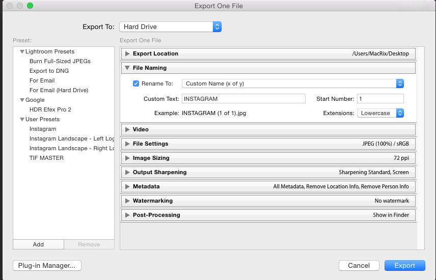Select For Email (Hard Drive) preset
The image size is (436, 280).
(x=59, y=91)
